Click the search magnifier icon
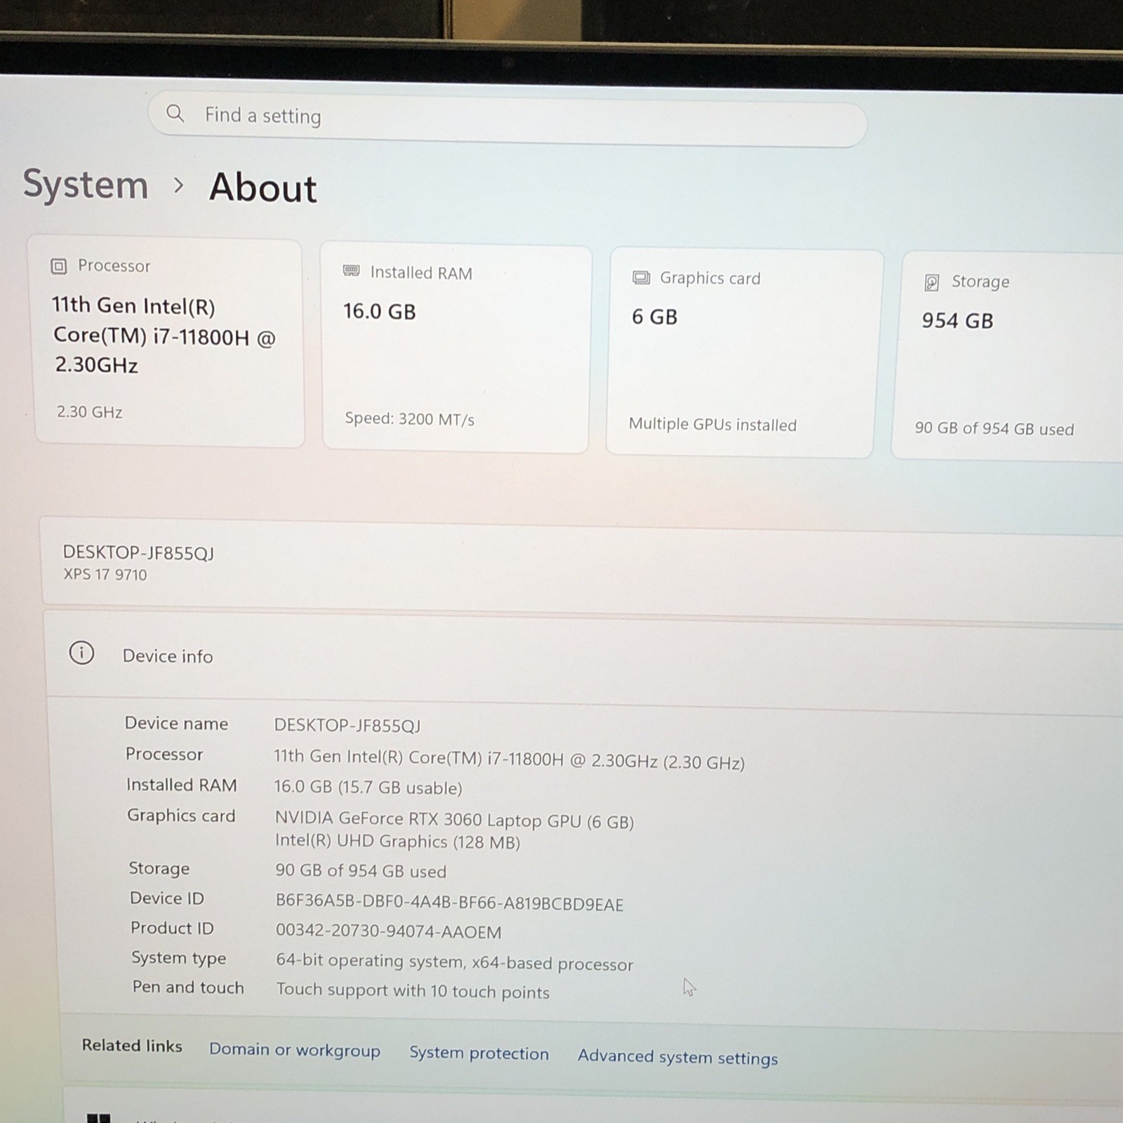 (x=175, y=113)
